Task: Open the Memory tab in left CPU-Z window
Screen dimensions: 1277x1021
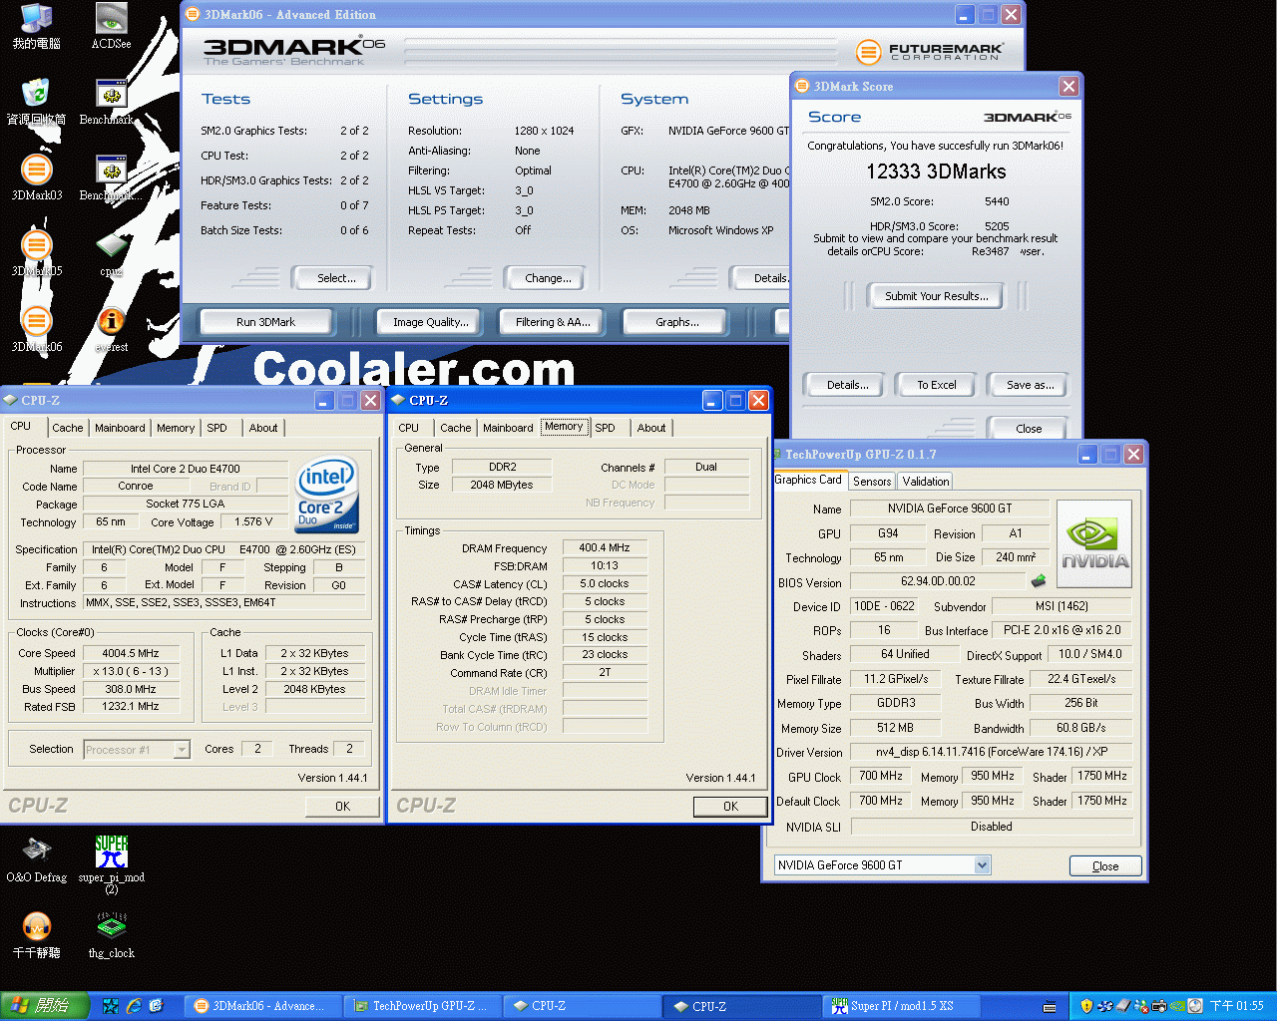Action: pyautogui.click(x=176, y=428)
